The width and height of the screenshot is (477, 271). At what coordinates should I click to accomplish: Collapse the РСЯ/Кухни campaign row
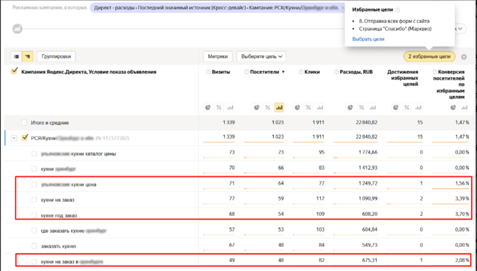pos(14,138)
